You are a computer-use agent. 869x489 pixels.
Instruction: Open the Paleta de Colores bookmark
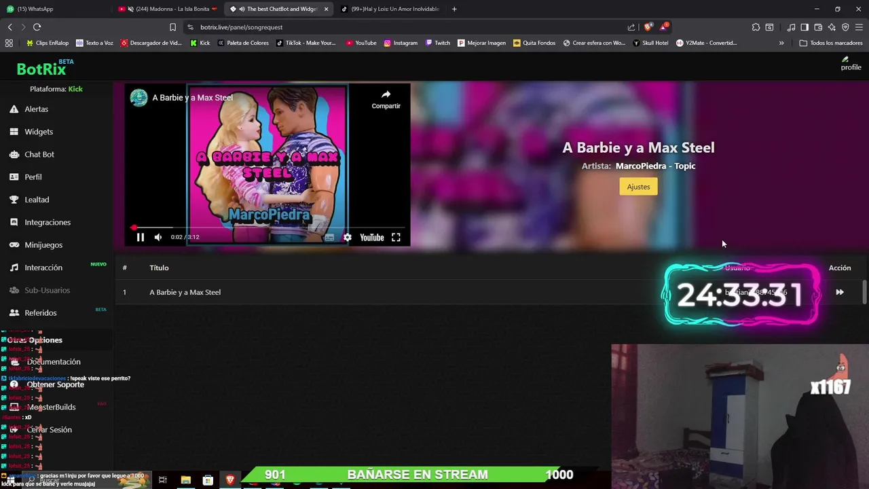(243, 43)
